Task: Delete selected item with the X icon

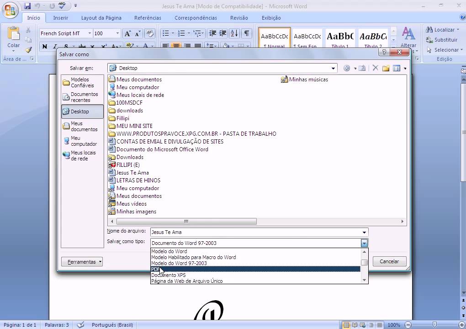Action: (x=375, y=68)
